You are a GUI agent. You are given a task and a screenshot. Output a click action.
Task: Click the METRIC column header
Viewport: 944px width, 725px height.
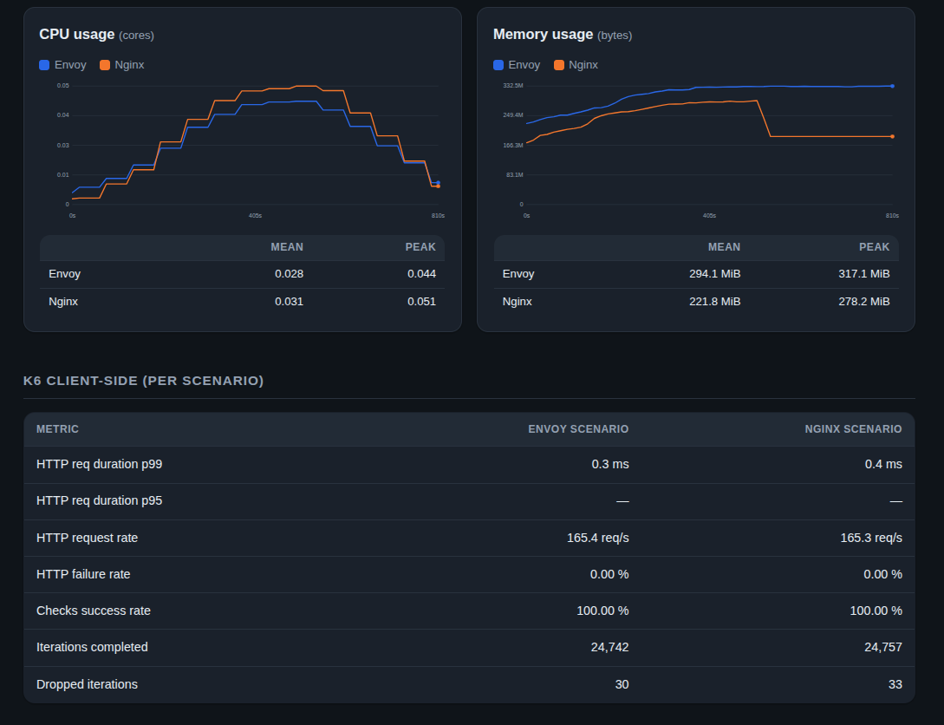coord(57,429)
